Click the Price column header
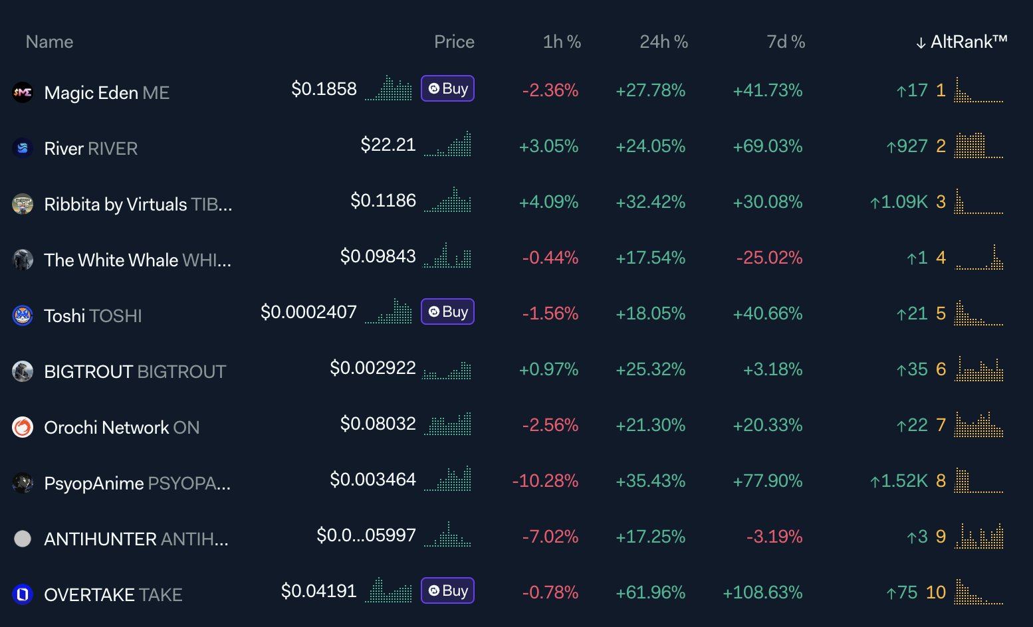Viewport: 1033px width, 627px height. [454, 42]
